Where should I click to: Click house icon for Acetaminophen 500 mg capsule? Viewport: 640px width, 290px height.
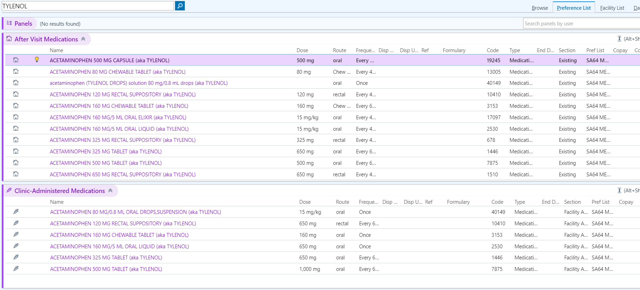point(16,60)
